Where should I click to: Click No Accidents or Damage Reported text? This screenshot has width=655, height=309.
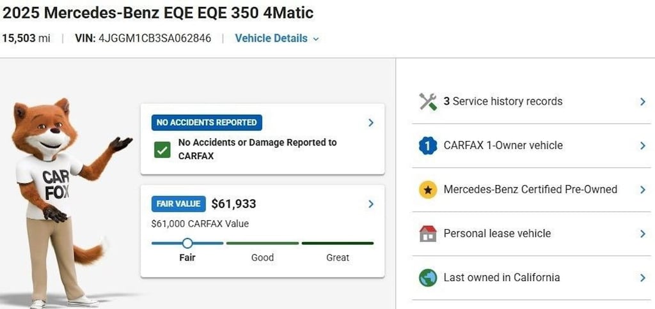coord(257,149)
